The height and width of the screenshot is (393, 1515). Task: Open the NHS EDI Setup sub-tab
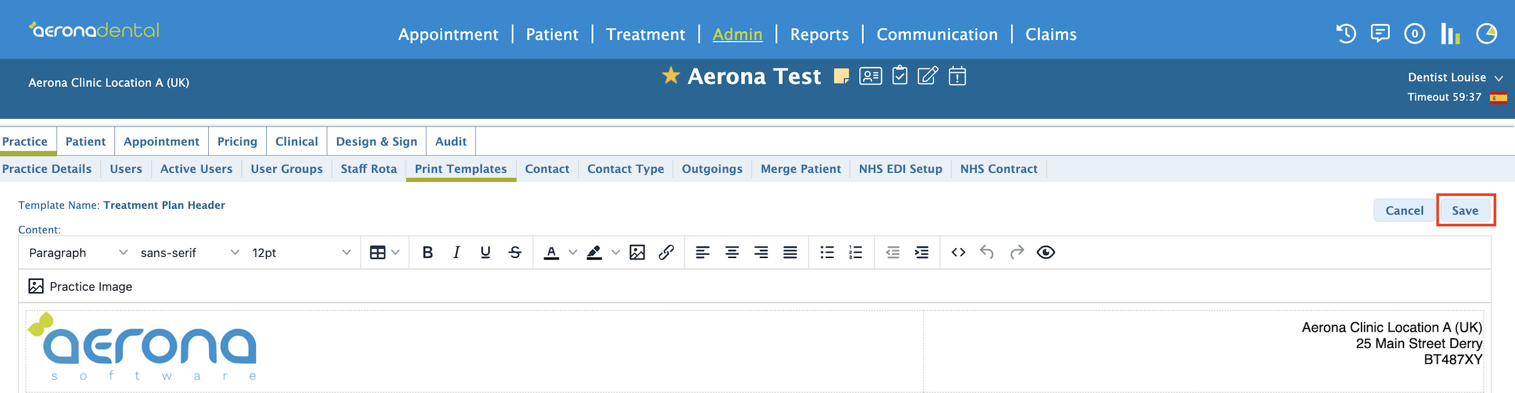coord(901,169)
